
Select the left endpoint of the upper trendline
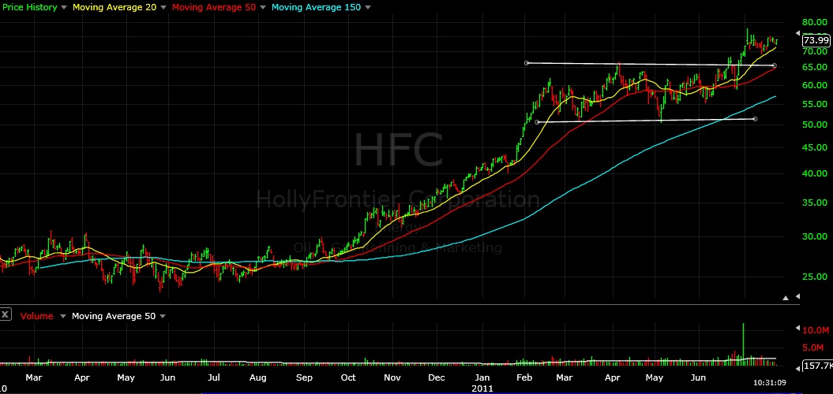click(x=527, y=63)
